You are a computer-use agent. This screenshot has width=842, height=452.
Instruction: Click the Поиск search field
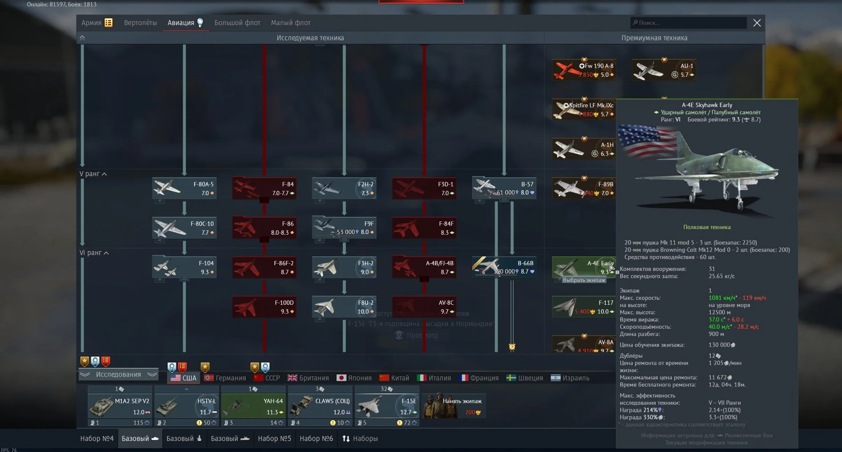pos(689,23)
